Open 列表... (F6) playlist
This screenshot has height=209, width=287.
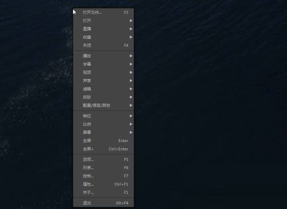tap(103, 168)
